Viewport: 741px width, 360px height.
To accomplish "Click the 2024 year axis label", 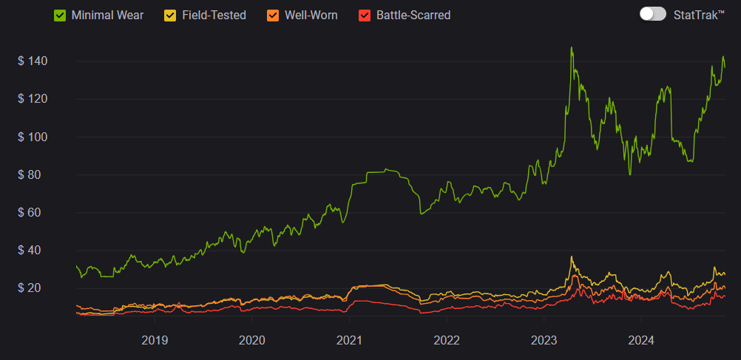I will point(640,340).
